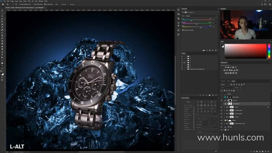Select the Lasso tool
The height and width of the screenshot is (153, 272).
pos(2,16)
